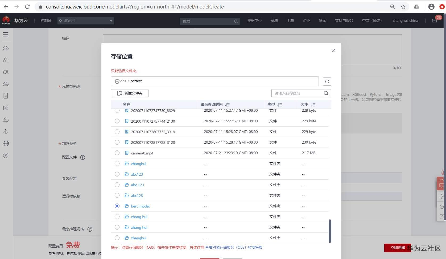Image resolution: width=446 pixels, height=259 pixels.
Task: Open 控制台 in the top bar
Action: click(46, 20)
